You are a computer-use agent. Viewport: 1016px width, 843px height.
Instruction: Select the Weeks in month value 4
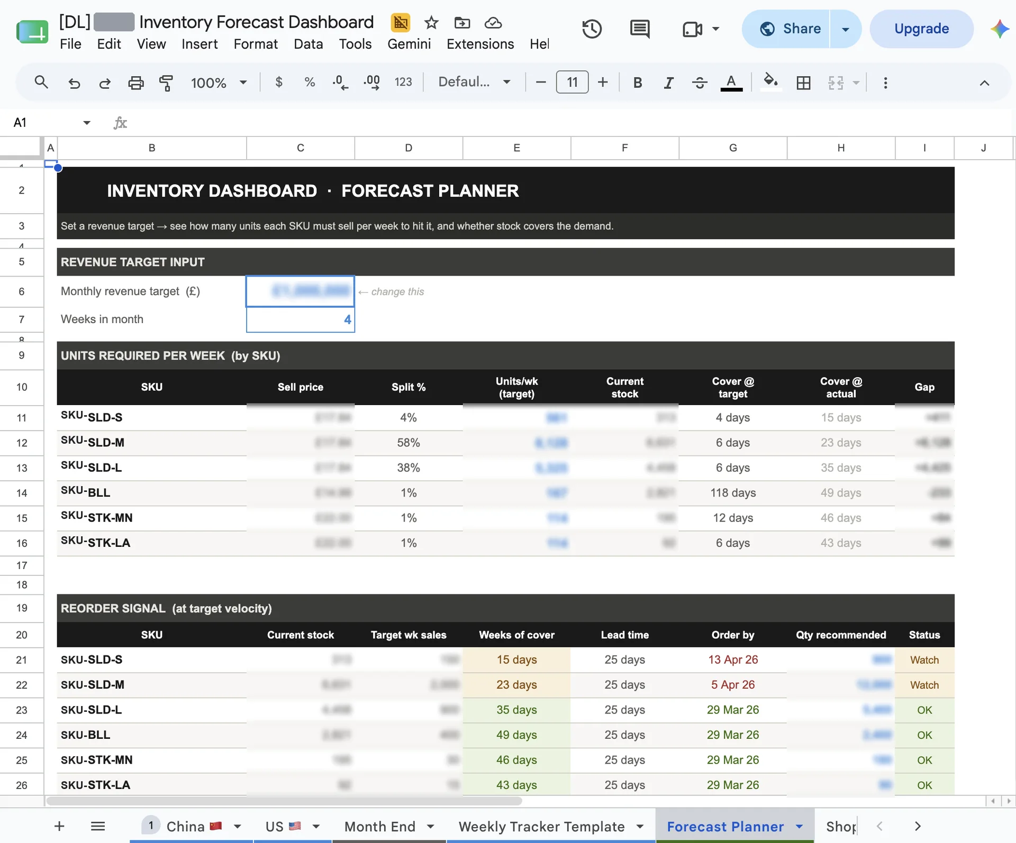(300, 319)
